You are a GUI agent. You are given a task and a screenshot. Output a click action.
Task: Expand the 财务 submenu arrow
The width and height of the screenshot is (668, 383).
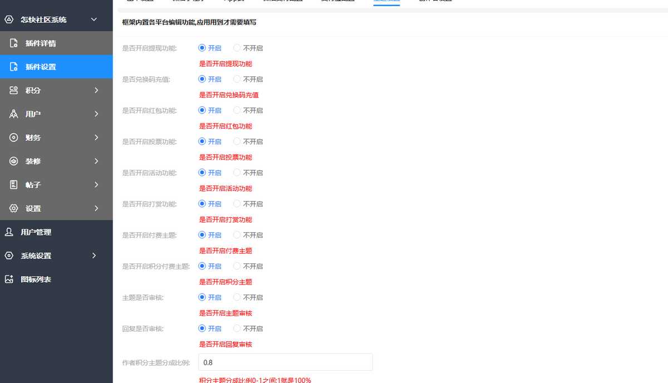96,138
